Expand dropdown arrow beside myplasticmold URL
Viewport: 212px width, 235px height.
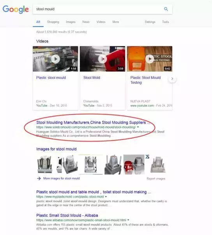click(x=106, y=197)
